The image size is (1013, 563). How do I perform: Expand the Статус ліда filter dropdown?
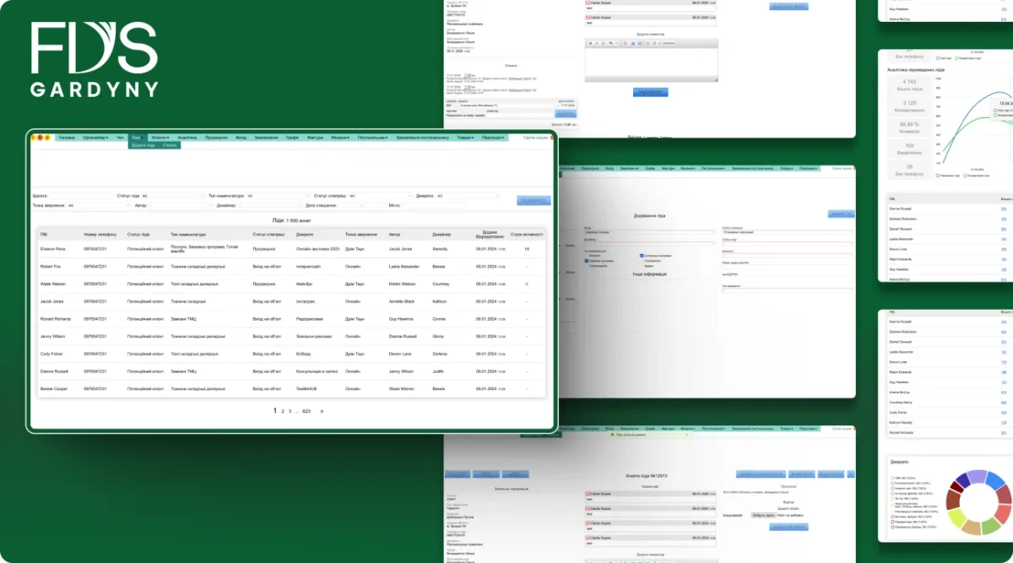[x=173, y=196]
